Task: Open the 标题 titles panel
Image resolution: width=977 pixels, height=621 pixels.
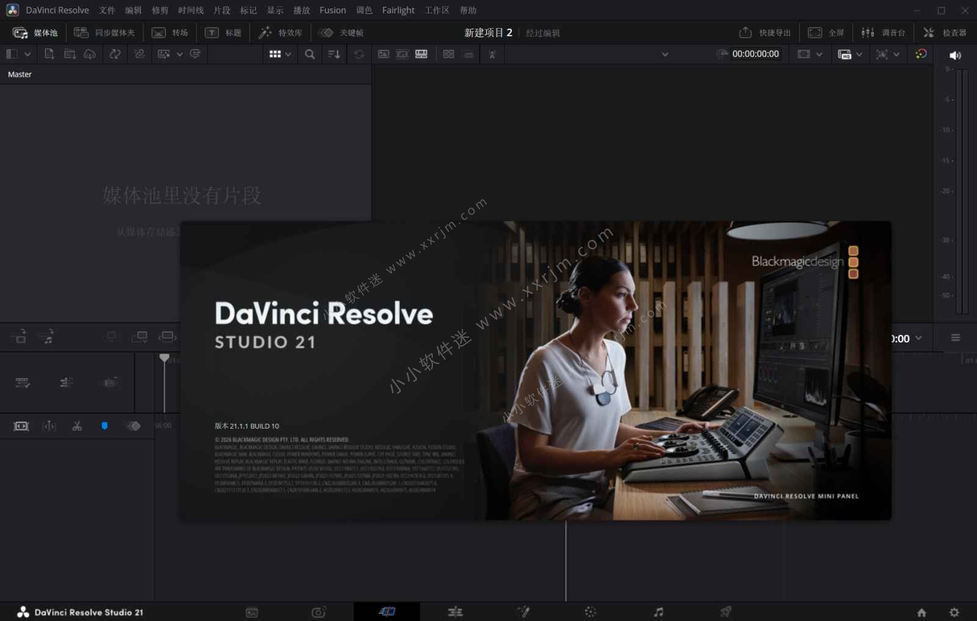Action: (223, 33)
